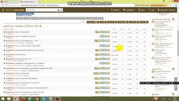Stop recording with Bandicam red button
Image resolution: width=179 pixels, height=101 pixels.
click(x=177, y=83)
